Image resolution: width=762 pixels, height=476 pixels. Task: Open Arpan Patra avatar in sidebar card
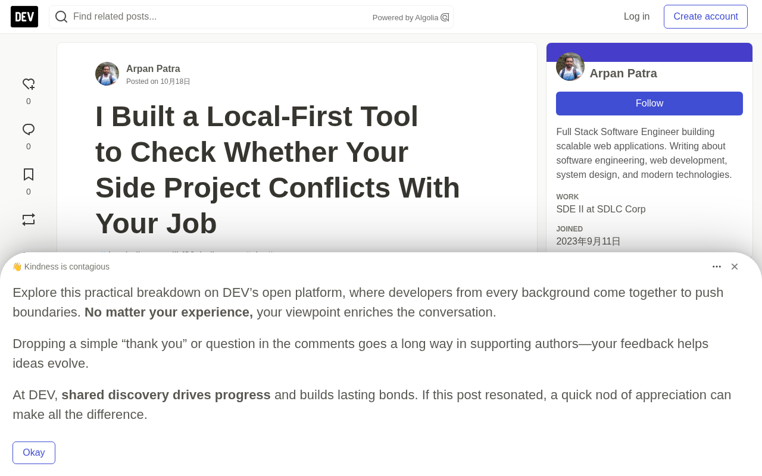click(570, 67)
